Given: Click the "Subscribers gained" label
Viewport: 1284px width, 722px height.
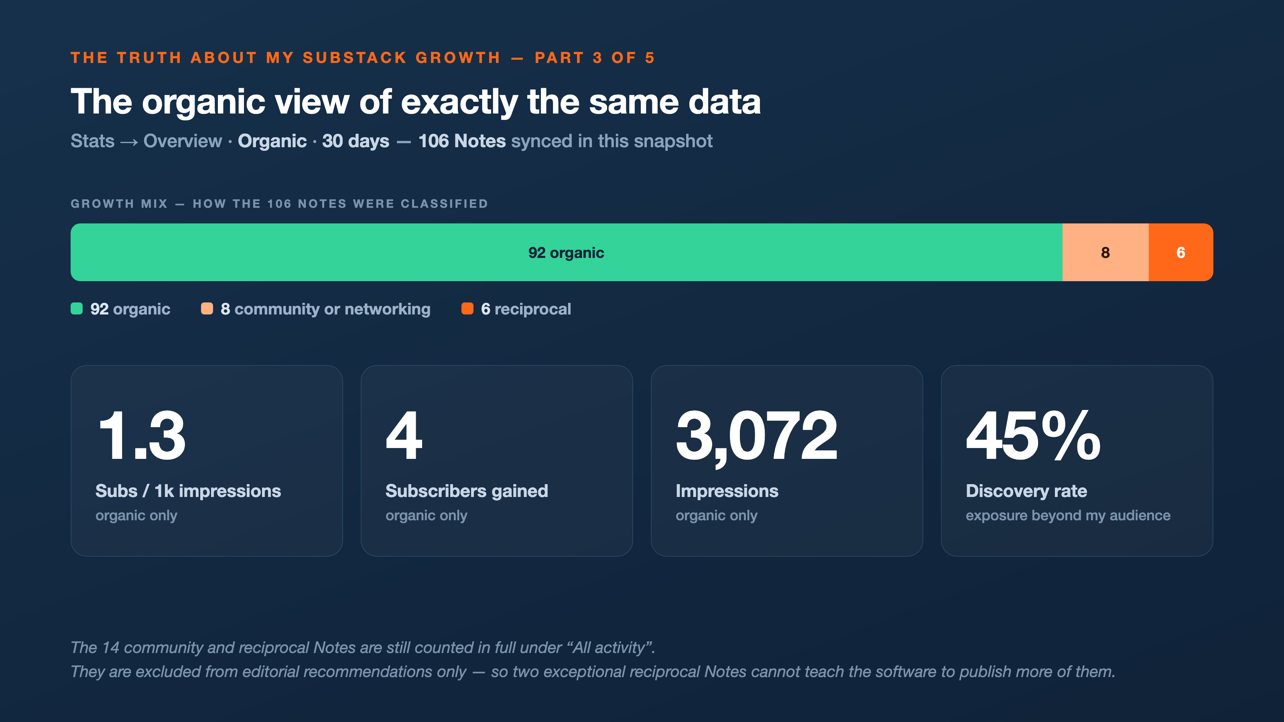Looking at the screenshot, I should coord(467,491).
